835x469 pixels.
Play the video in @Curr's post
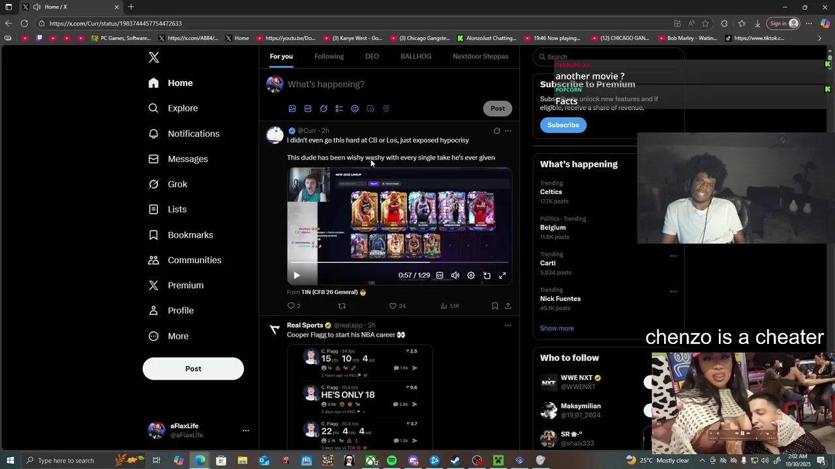click(296, 276)
